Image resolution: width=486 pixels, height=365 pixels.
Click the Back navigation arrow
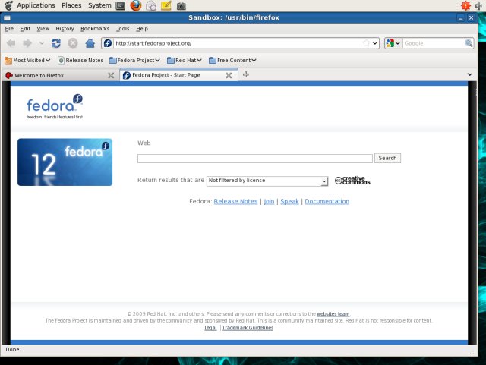11,43
